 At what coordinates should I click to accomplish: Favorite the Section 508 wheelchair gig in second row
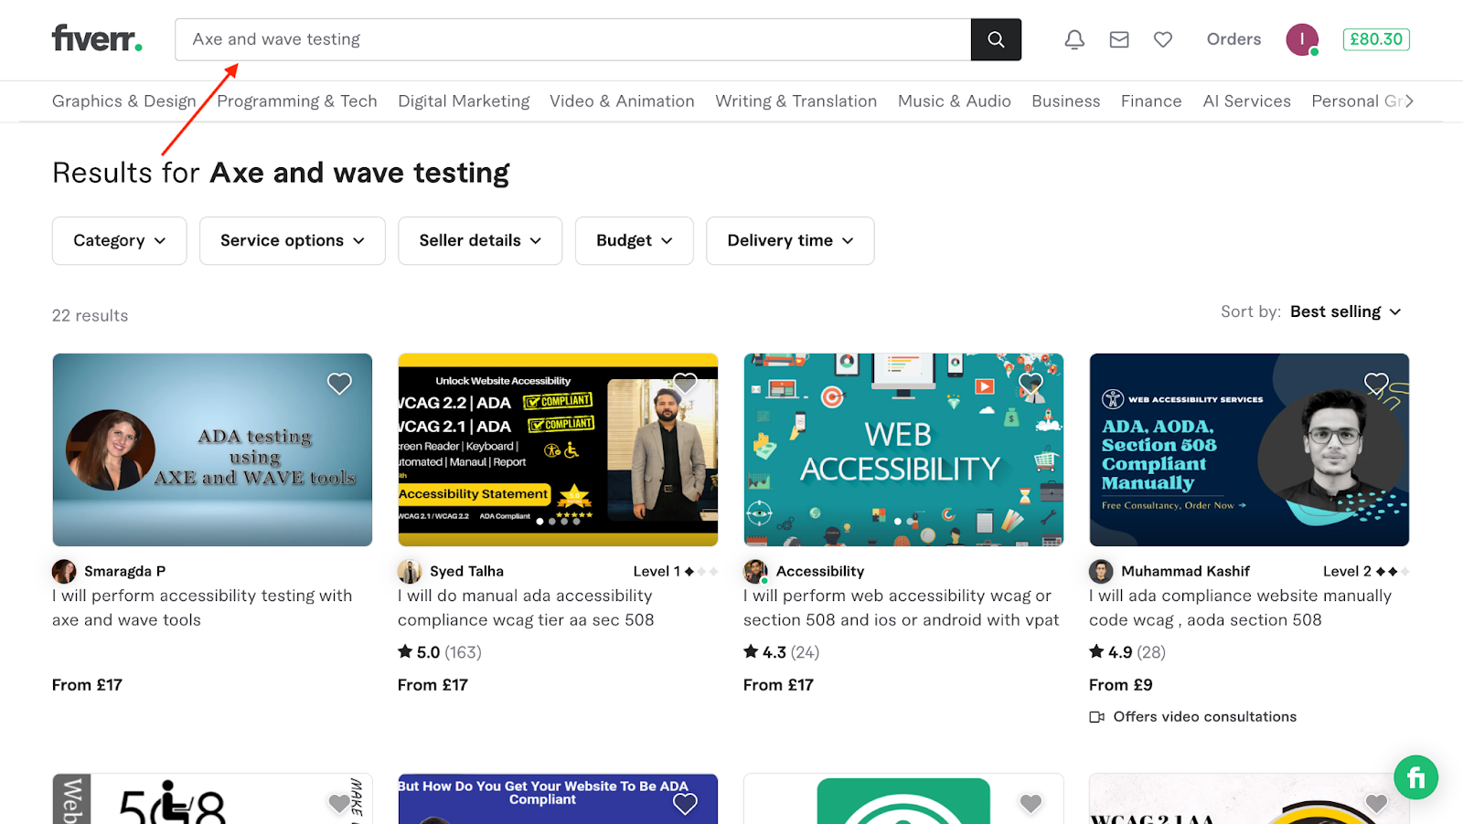pos(339,803)
